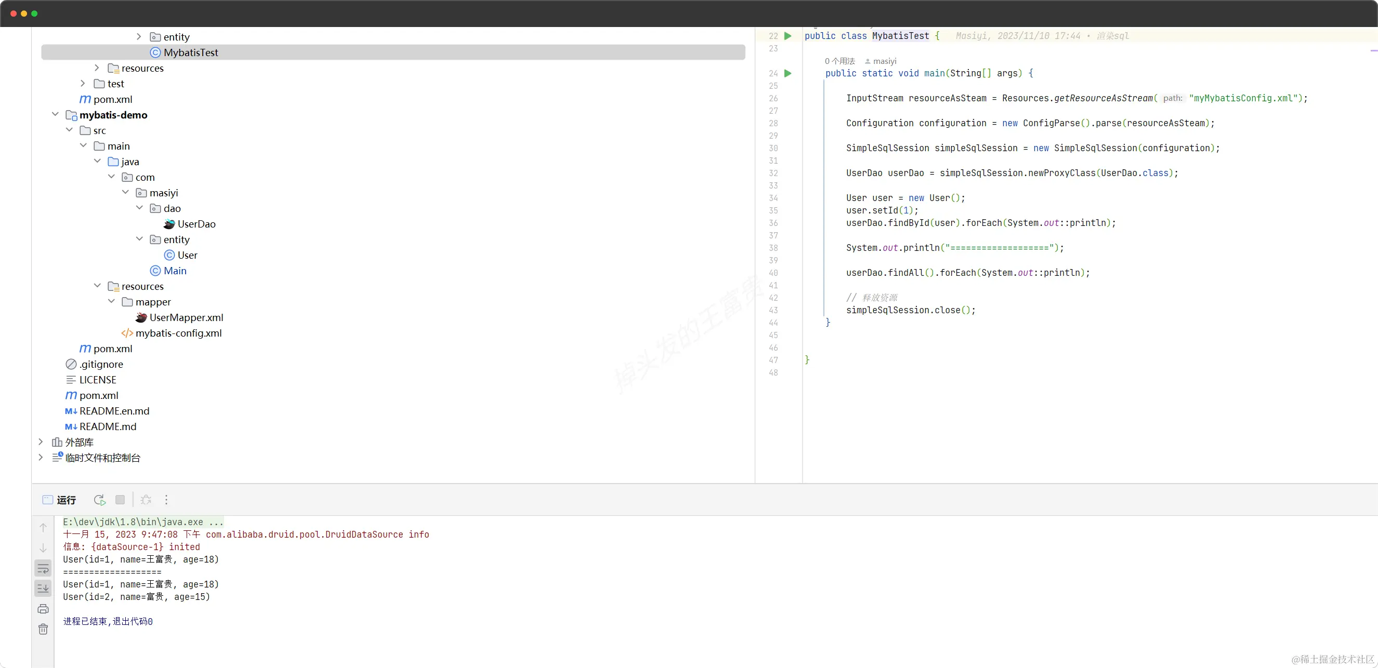Open the UserDao file
The height and width of the screenshot is (668, 1378).
[196, 224]
